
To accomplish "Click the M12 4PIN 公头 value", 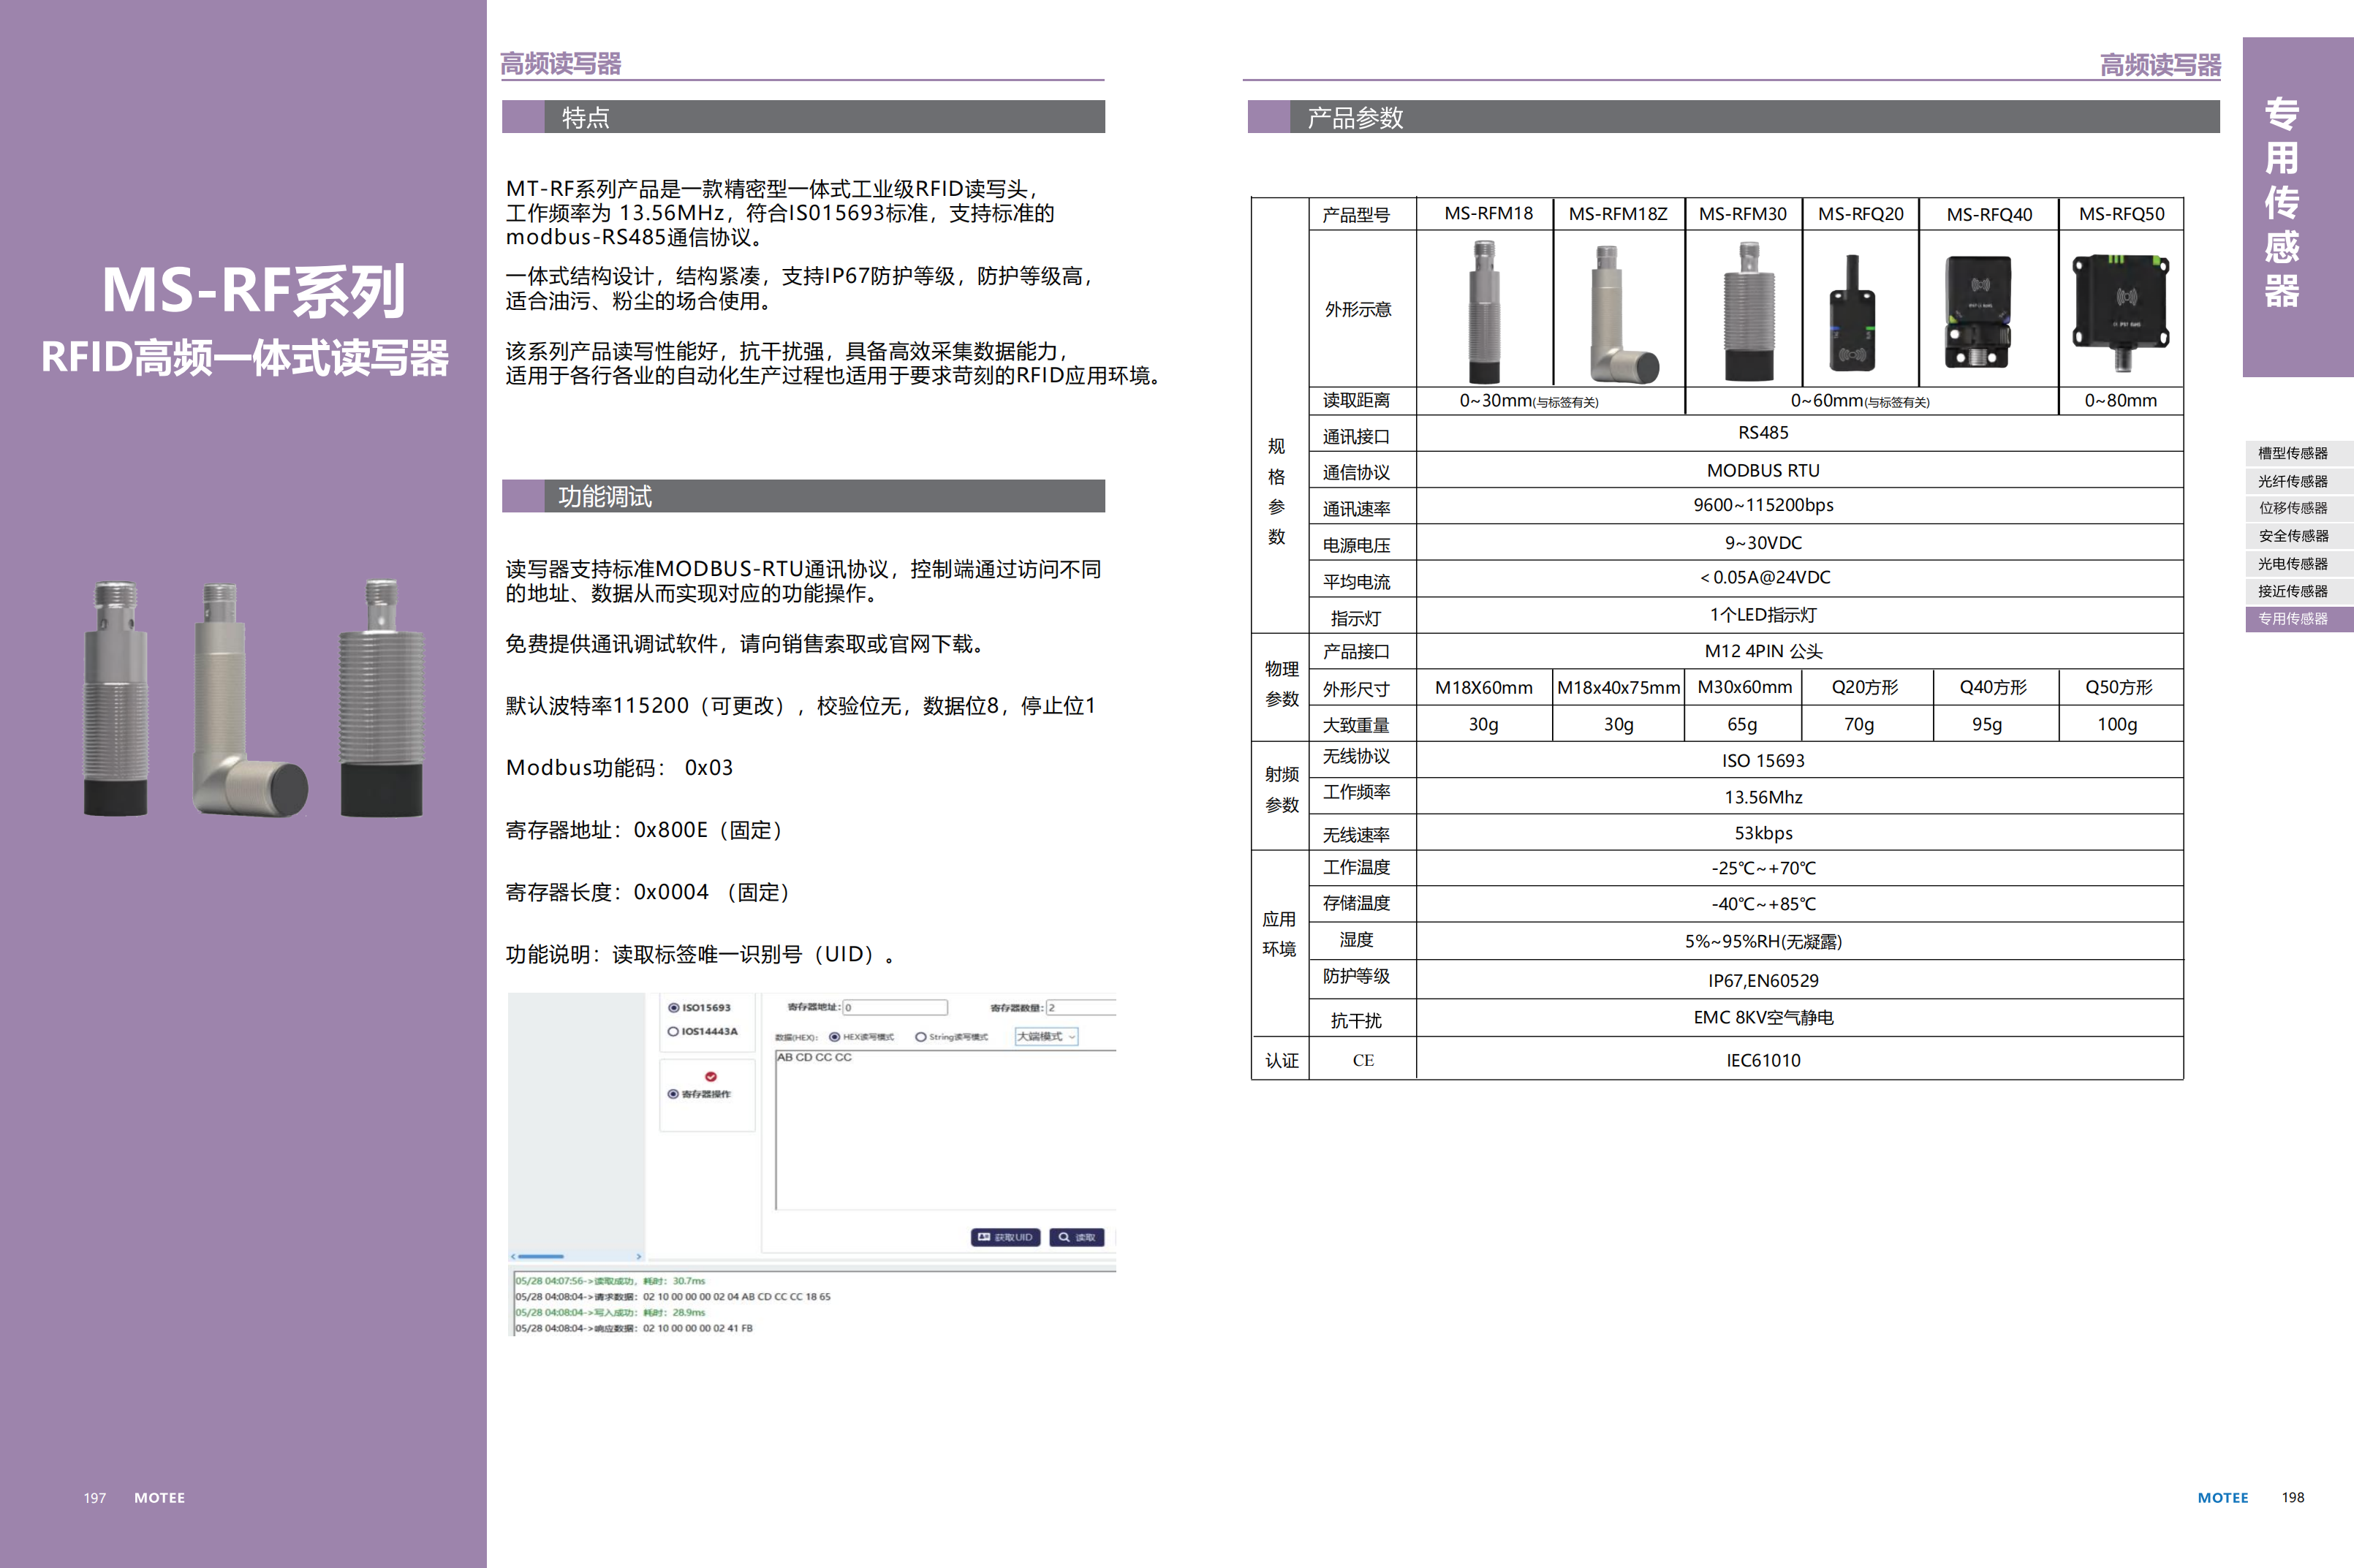I will pyautogui.click(x=1763, y=652).
